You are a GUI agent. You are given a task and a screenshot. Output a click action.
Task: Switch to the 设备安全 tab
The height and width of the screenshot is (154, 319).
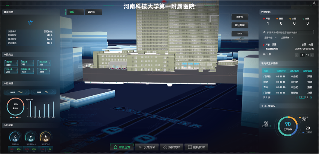pyautogui.click(x=147, y=147)
